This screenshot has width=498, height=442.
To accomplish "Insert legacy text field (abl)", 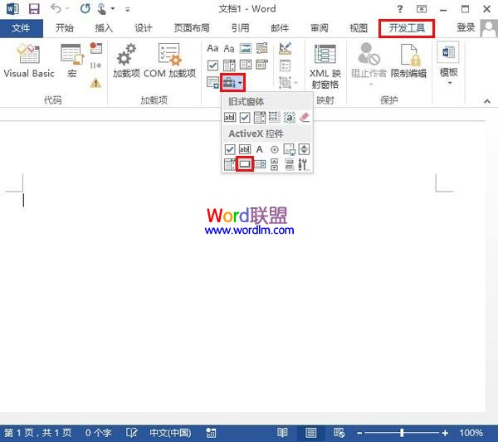I will pos(230,118).
